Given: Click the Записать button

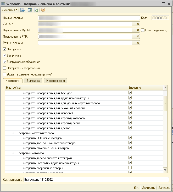Looking at the screenshot, I should pyautogui.click(x=148, y=188).
